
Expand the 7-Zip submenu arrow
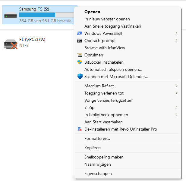[176, 107]
